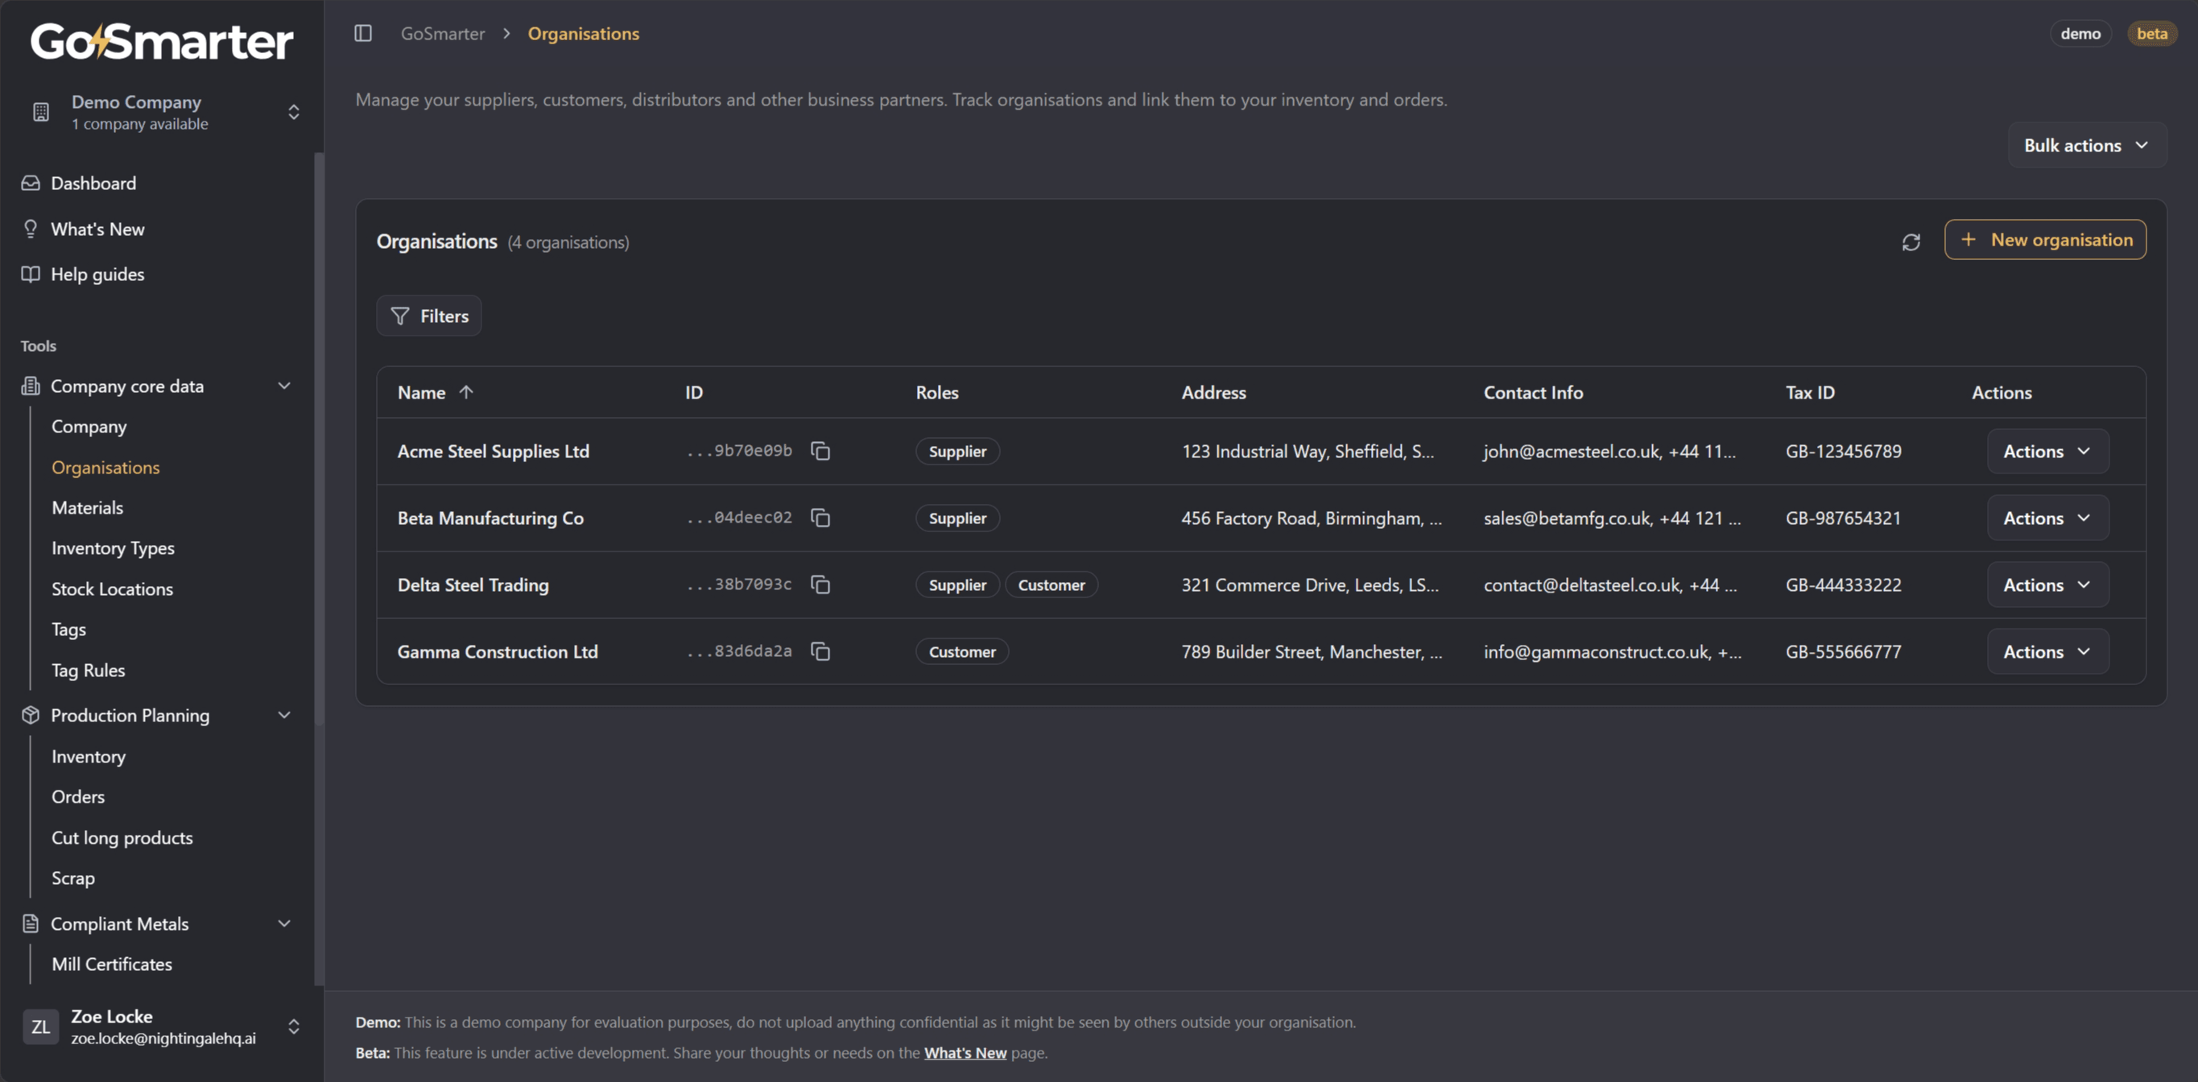Collapse the Production Planning section
2198x1082 pixels.
(284, 715)
